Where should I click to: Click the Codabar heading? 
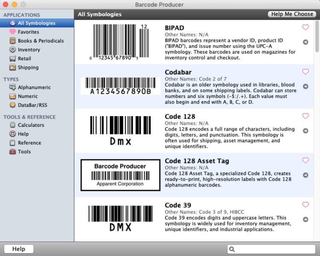(178, 72)
